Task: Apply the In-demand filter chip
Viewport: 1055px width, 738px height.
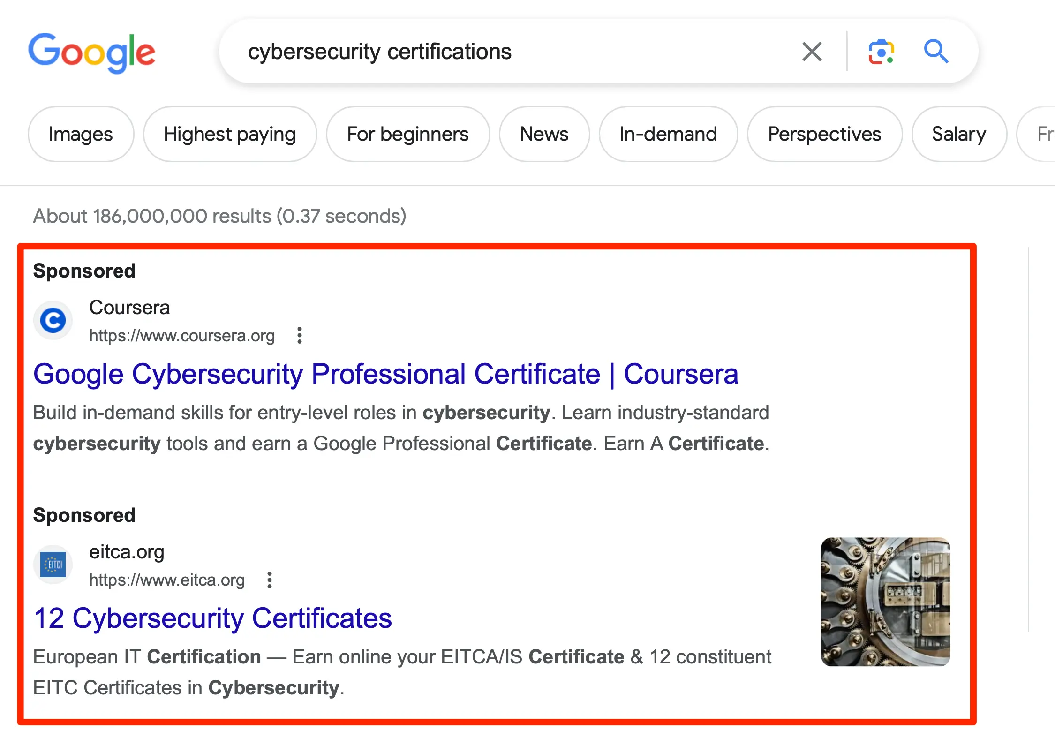Action: click(668, 134)
